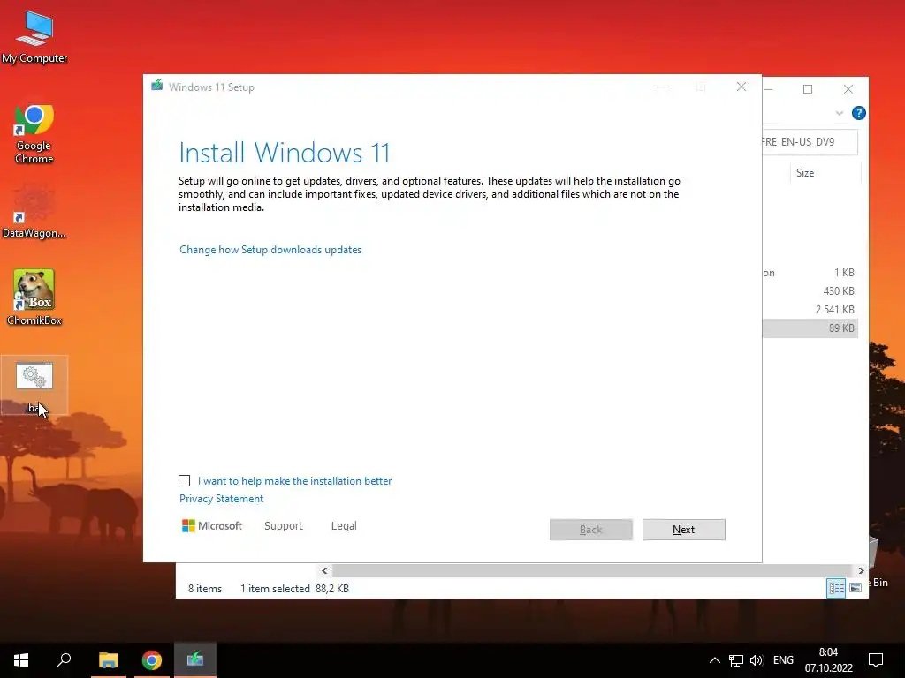This screenshot has width=905, height=678.
Task: Open the Windows Start menu
Action: (x=21, y=659)
